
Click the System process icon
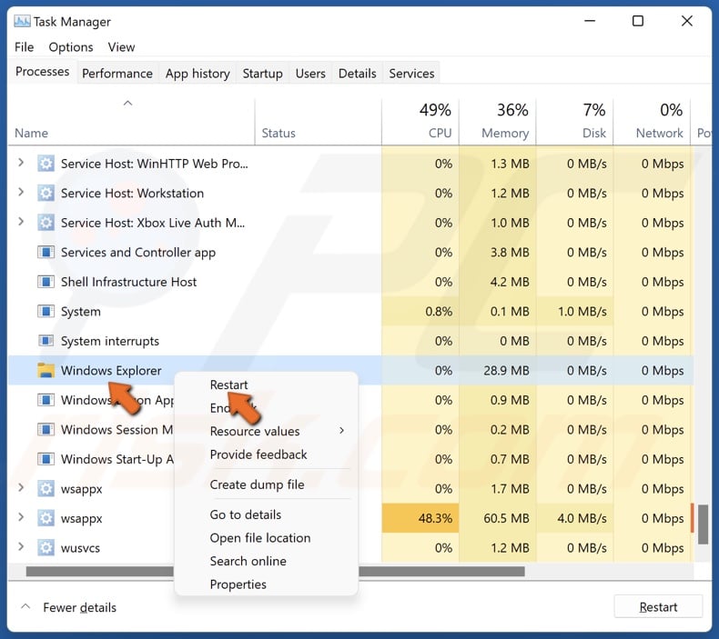pos(46,312)
